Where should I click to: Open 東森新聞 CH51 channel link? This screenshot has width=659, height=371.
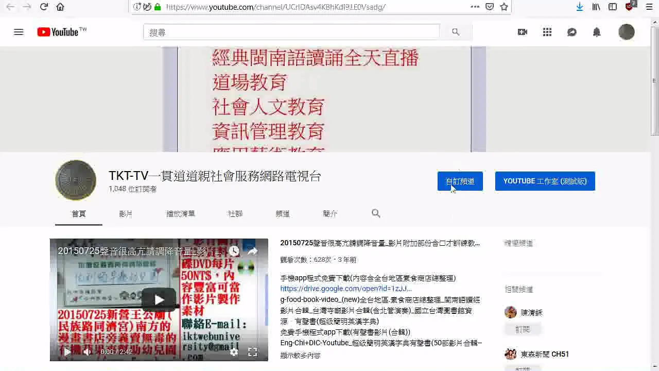point(545,354)
